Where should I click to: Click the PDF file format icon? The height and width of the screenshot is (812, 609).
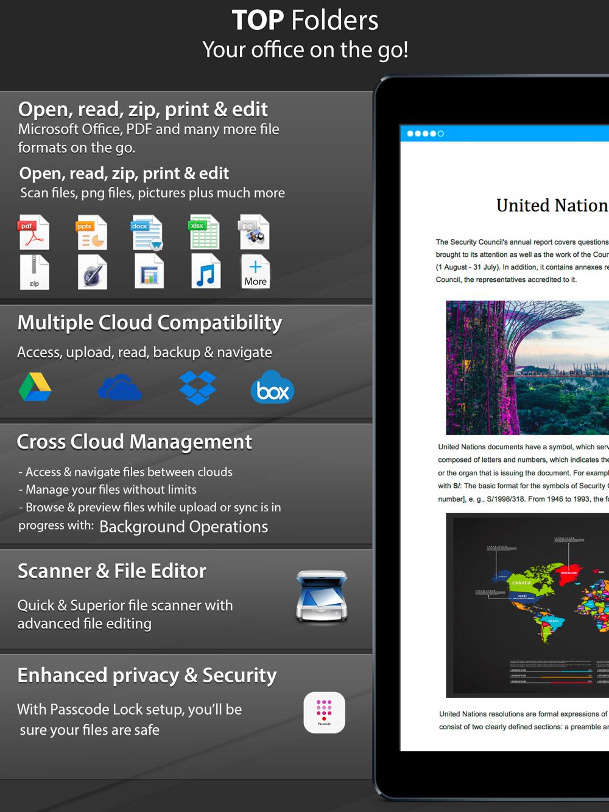tap(33, 232)
